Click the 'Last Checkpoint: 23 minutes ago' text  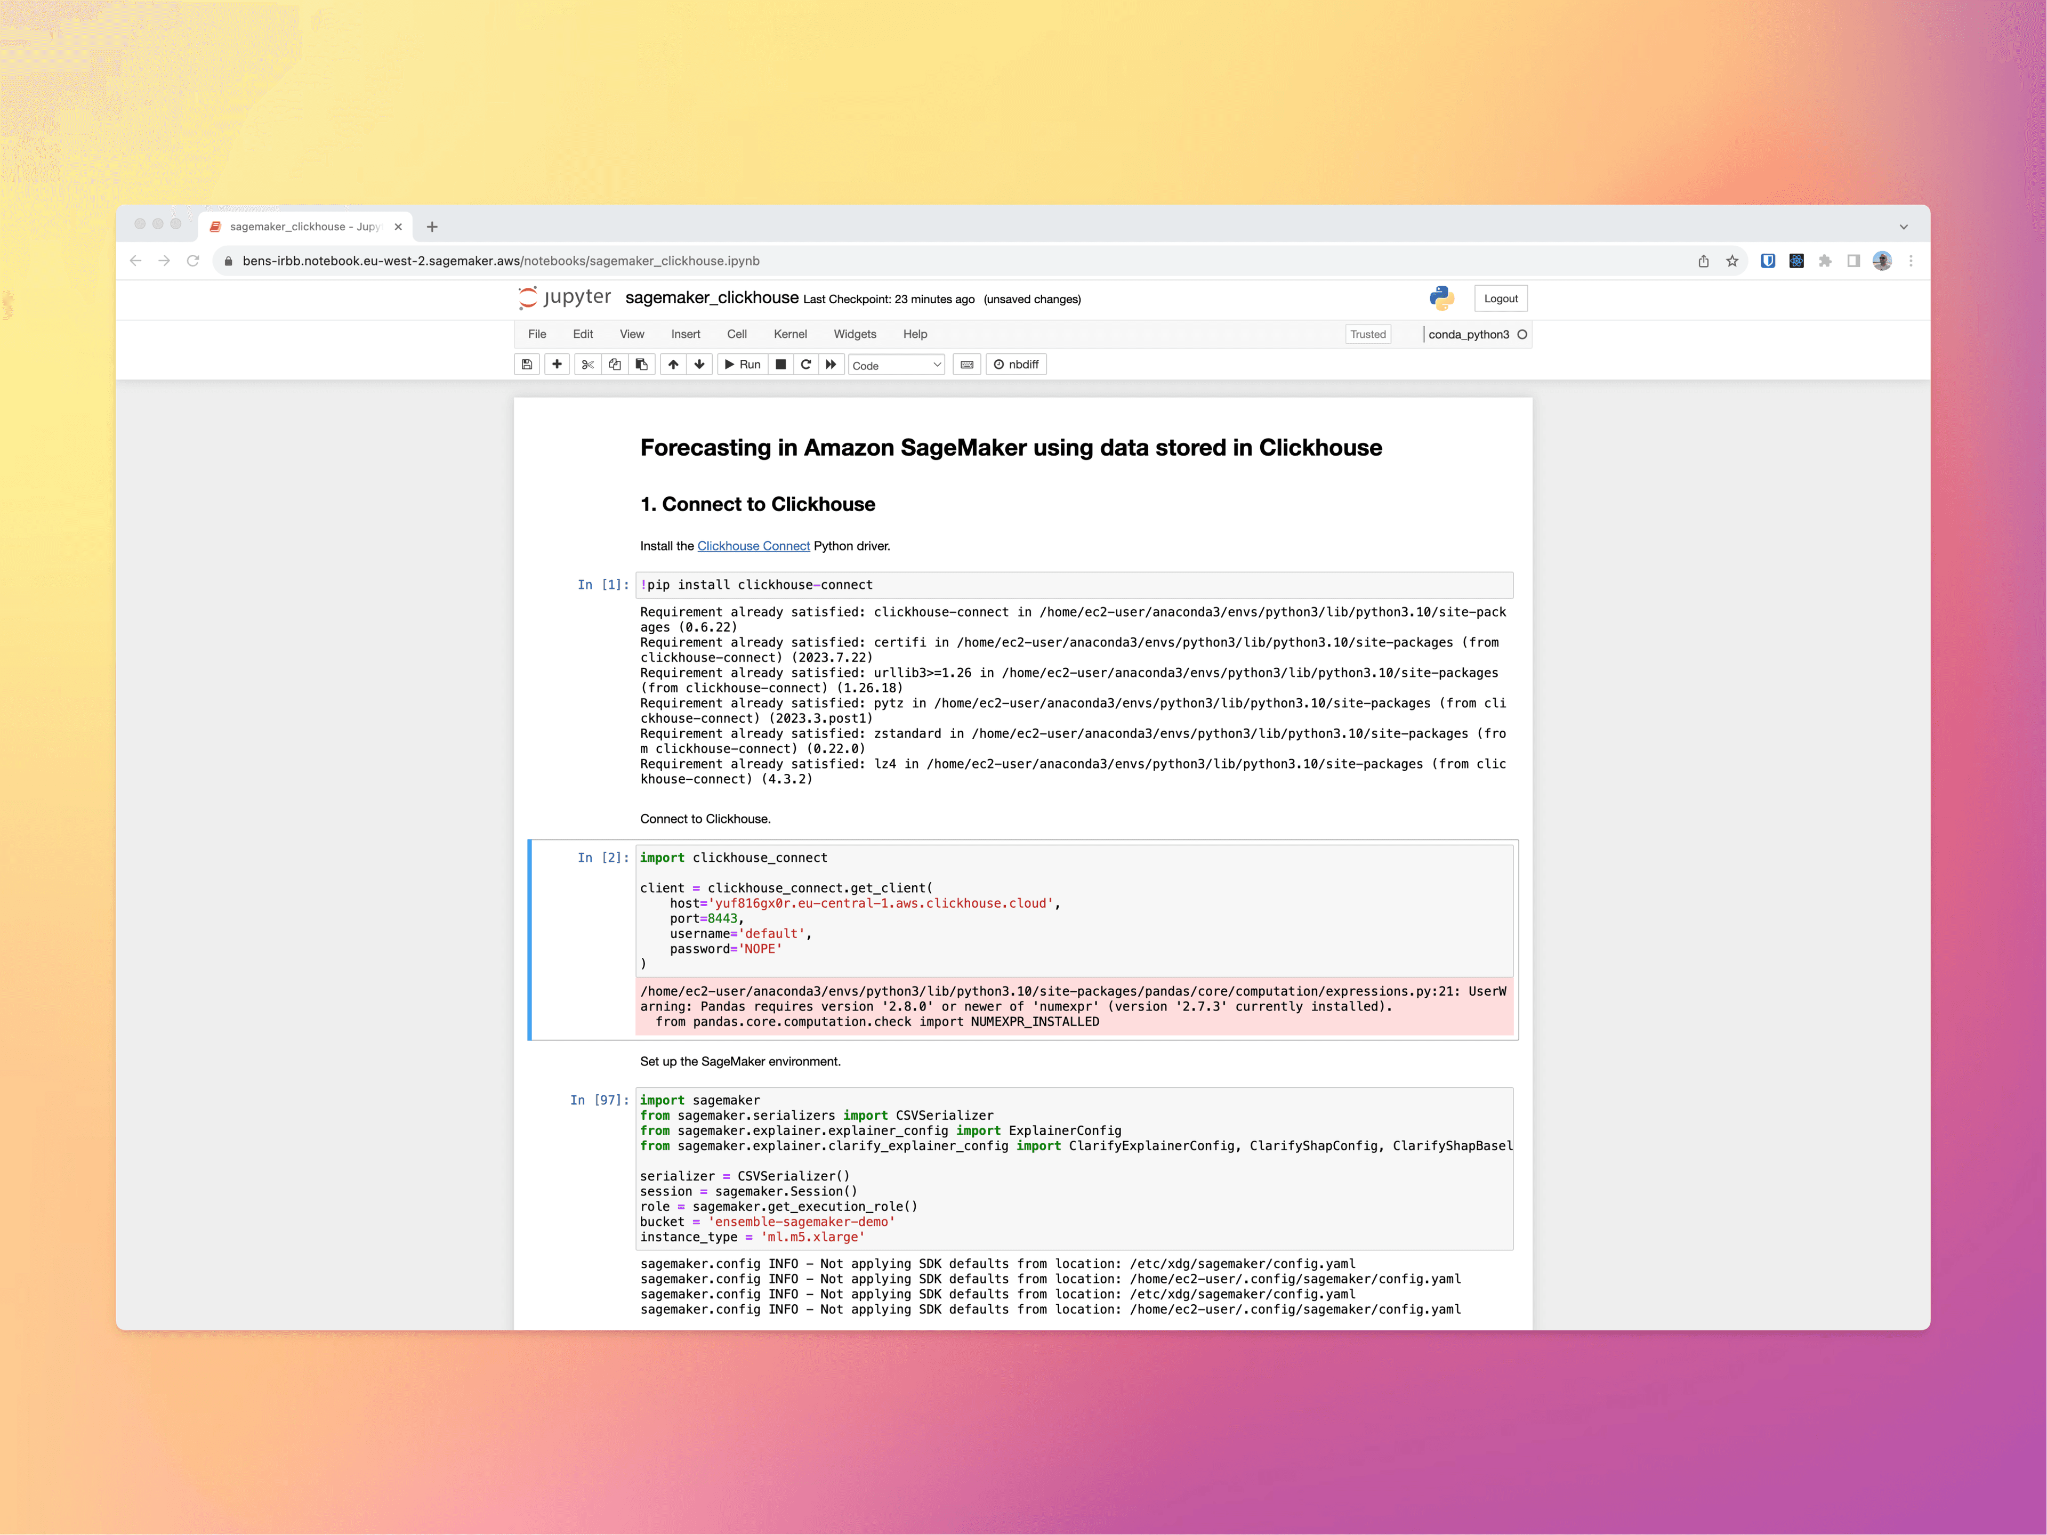[889, 300]
